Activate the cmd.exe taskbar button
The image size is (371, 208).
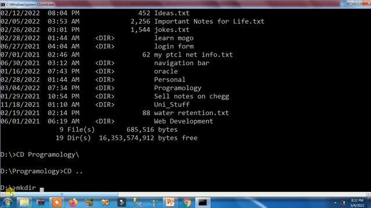(203, 203)
